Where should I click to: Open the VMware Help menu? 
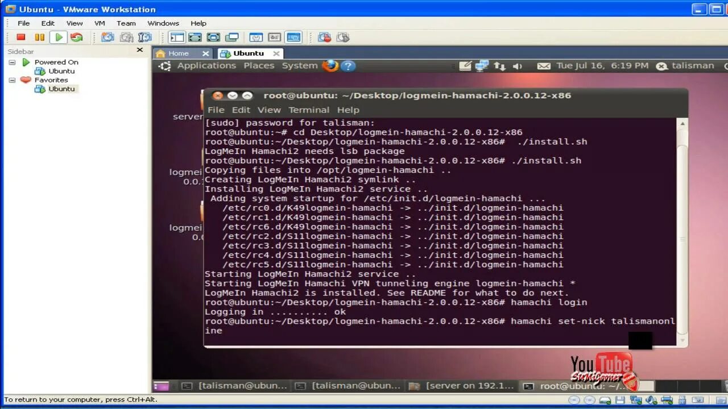[198, 23]
